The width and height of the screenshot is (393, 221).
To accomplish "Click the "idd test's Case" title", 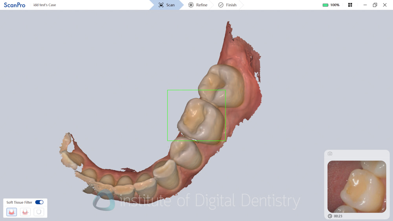I will pos(45,5).
